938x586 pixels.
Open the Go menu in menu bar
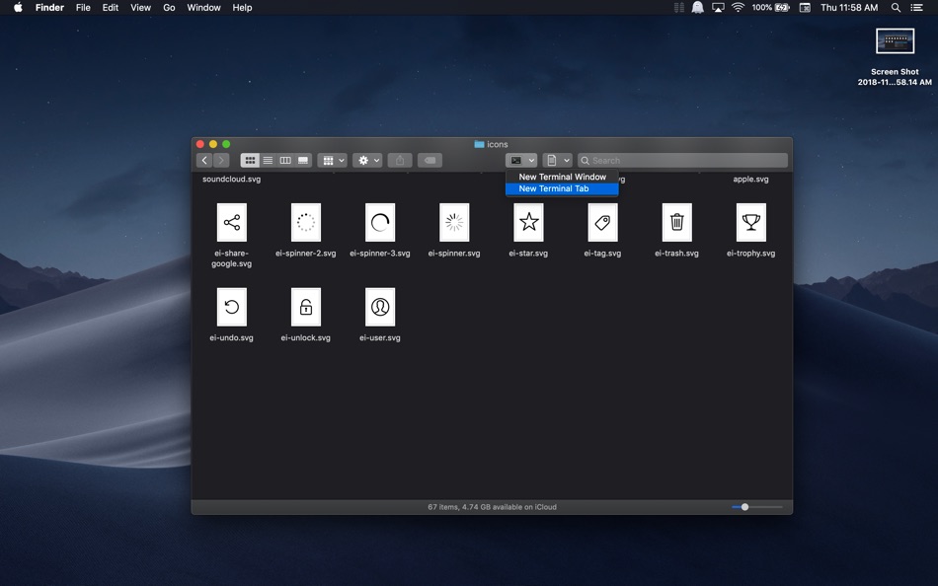(169, 8)
